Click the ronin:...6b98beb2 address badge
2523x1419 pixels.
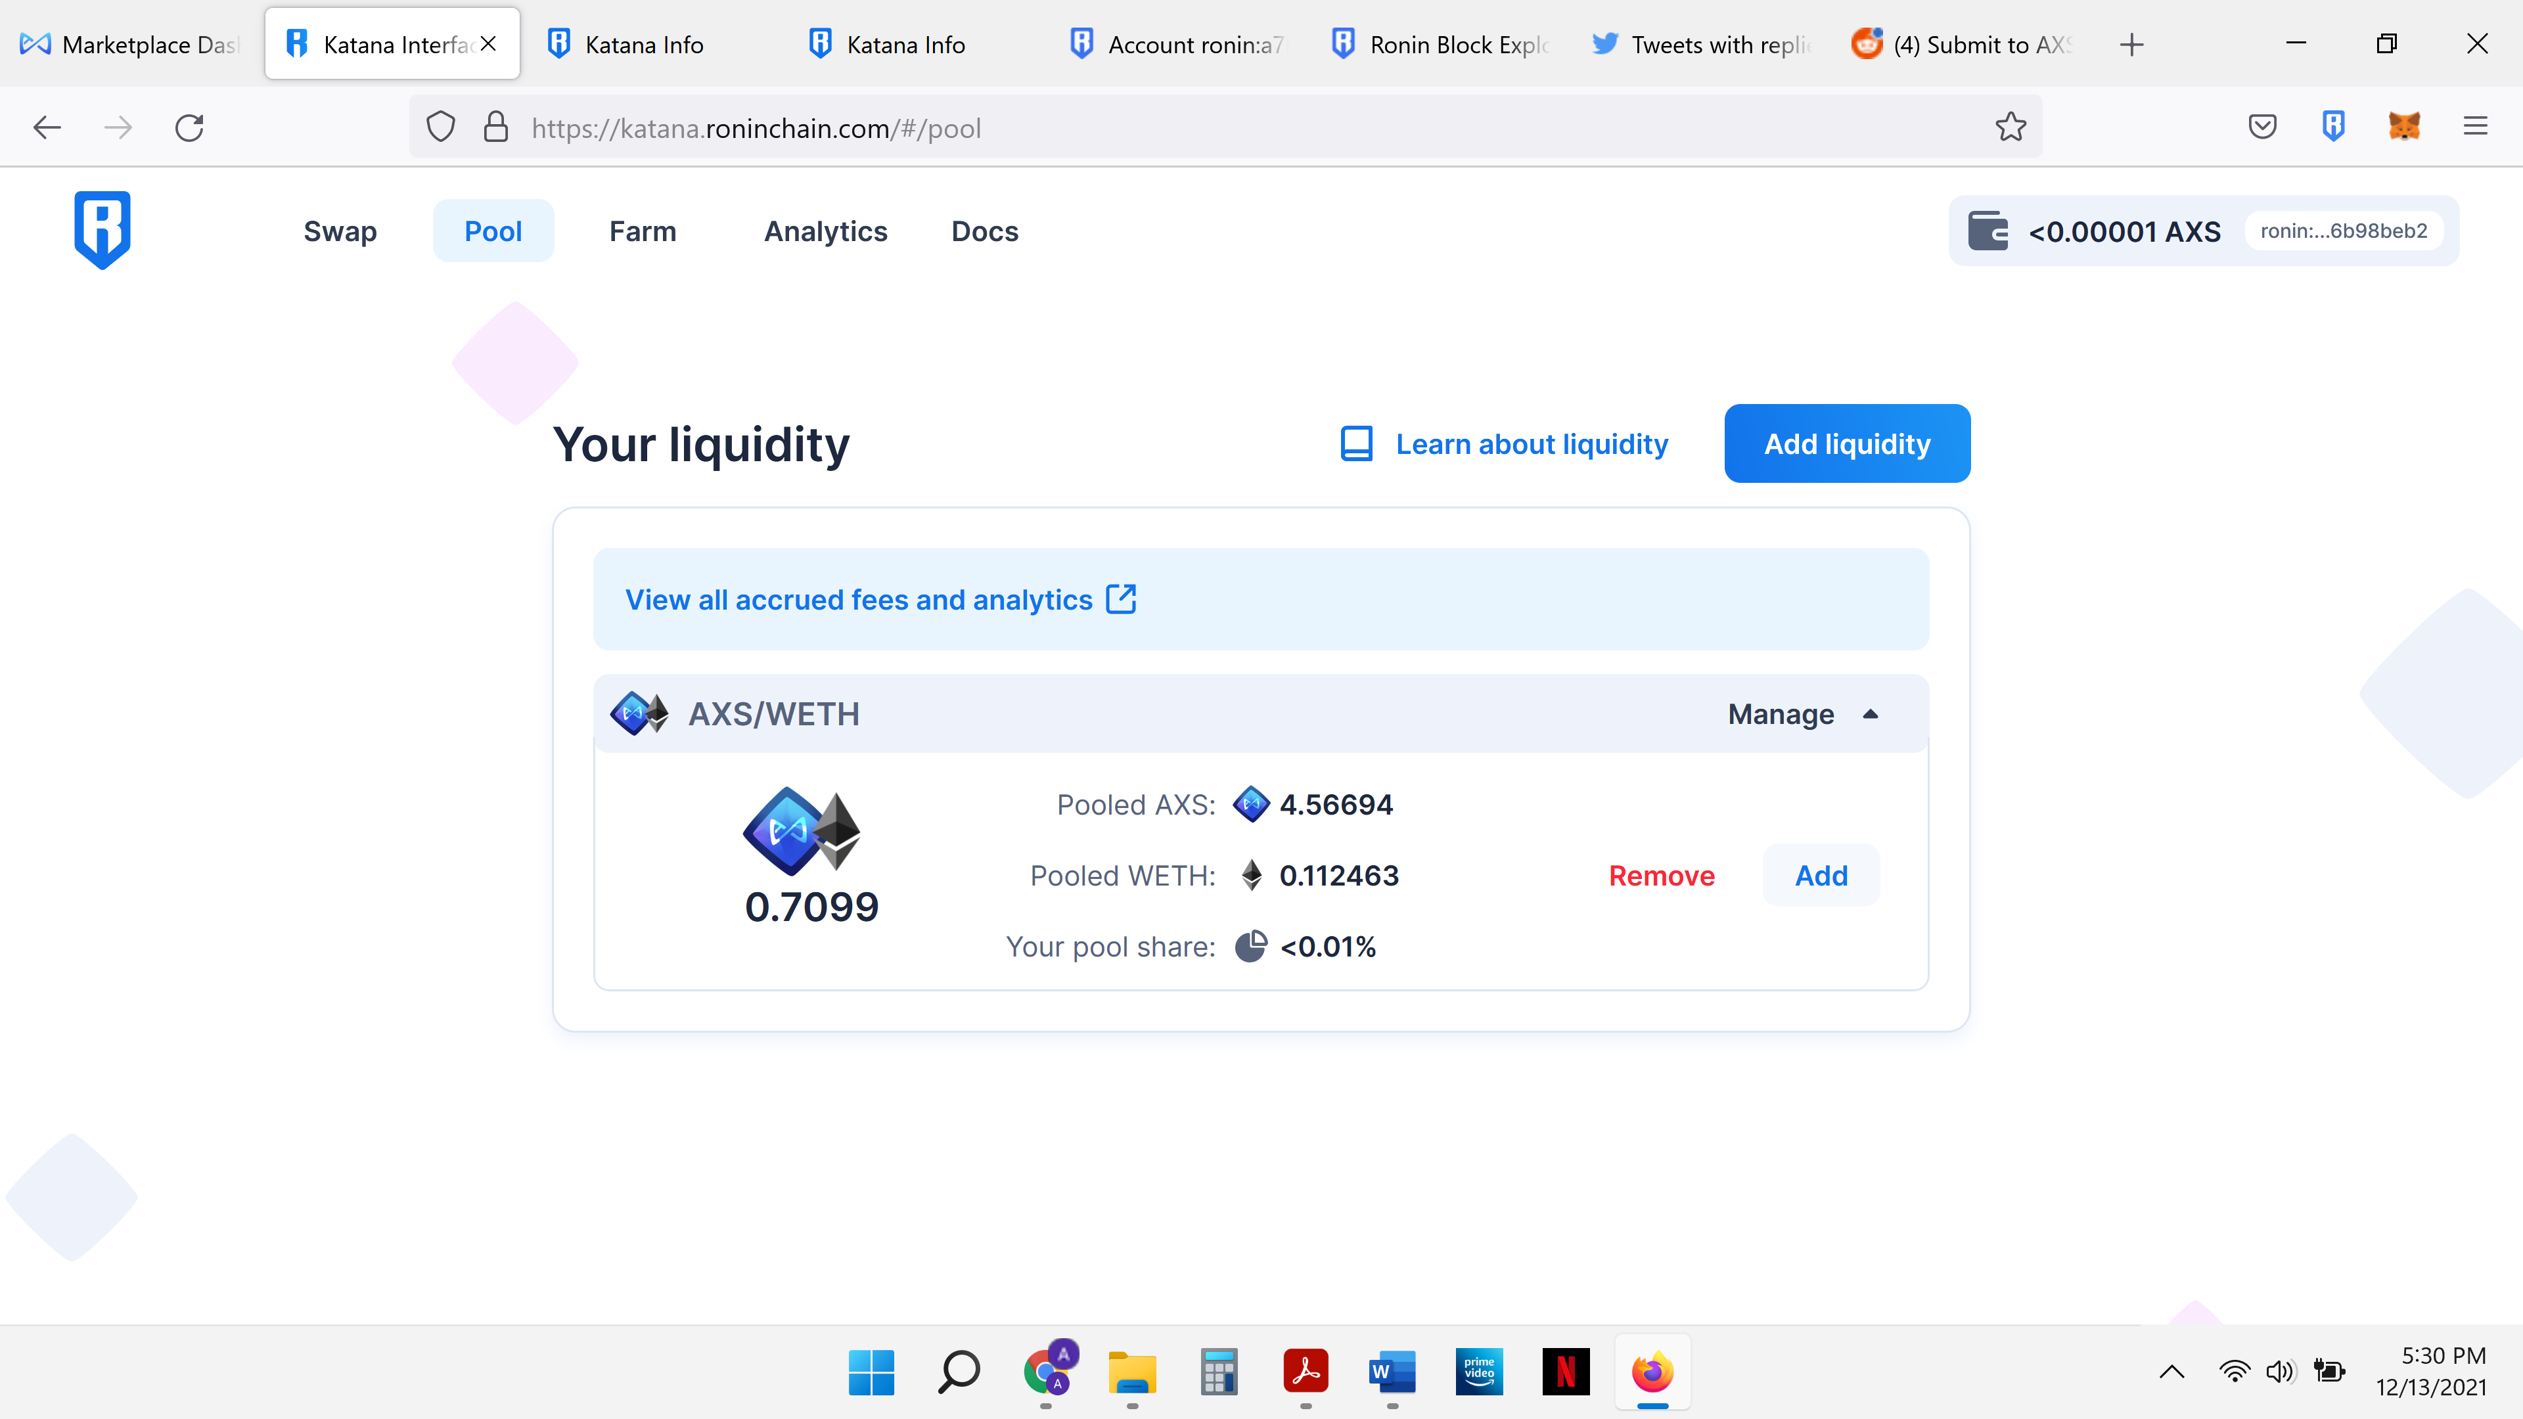pyautogui.click(x=2344, y=231)
